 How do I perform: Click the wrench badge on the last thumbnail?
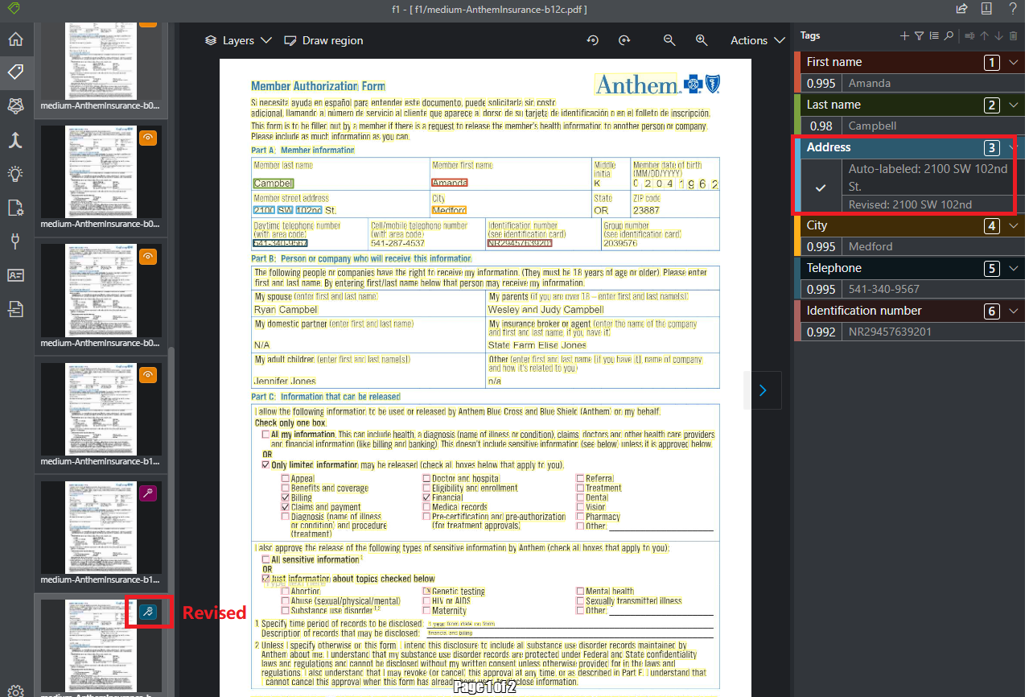tap(147, 612)
